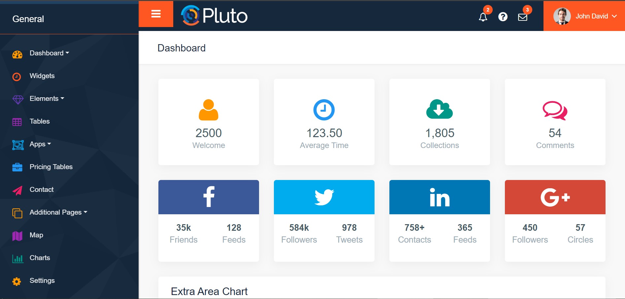Expand the Apps sidebar submenu
The width and height of the screenshot is (625, 299).
pyautogui.click(x=40, y=144)
